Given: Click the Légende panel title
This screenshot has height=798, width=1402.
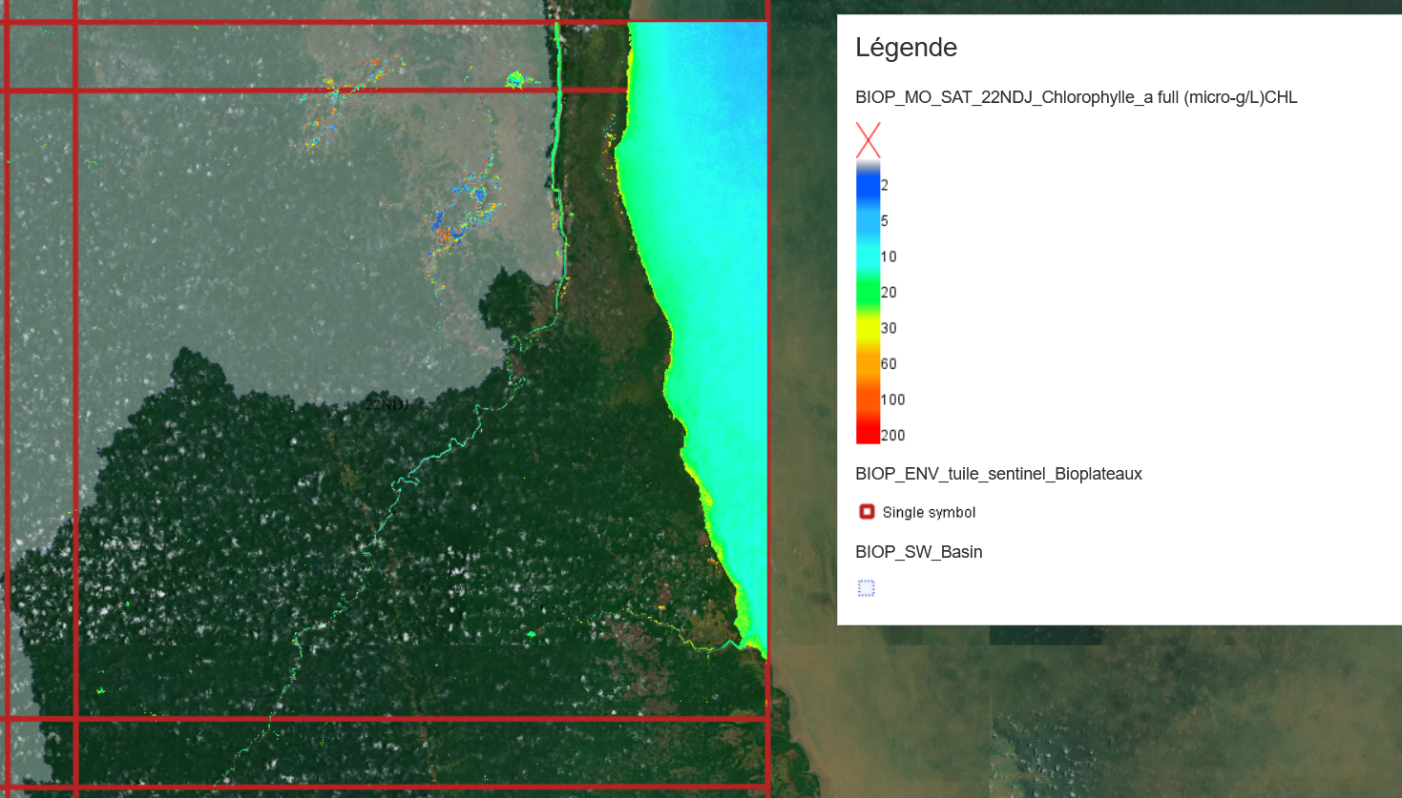Looking at the screenshot, I should coord(906,48).
